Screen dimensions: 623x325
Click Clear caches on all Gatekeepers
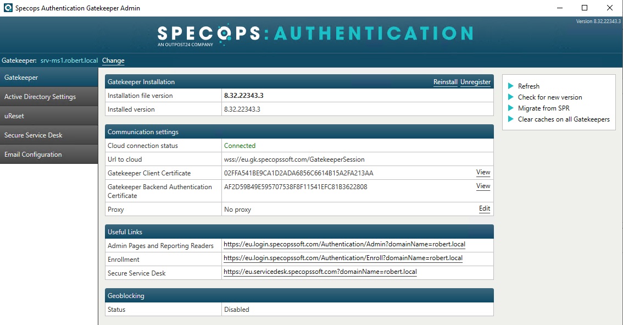564,119
